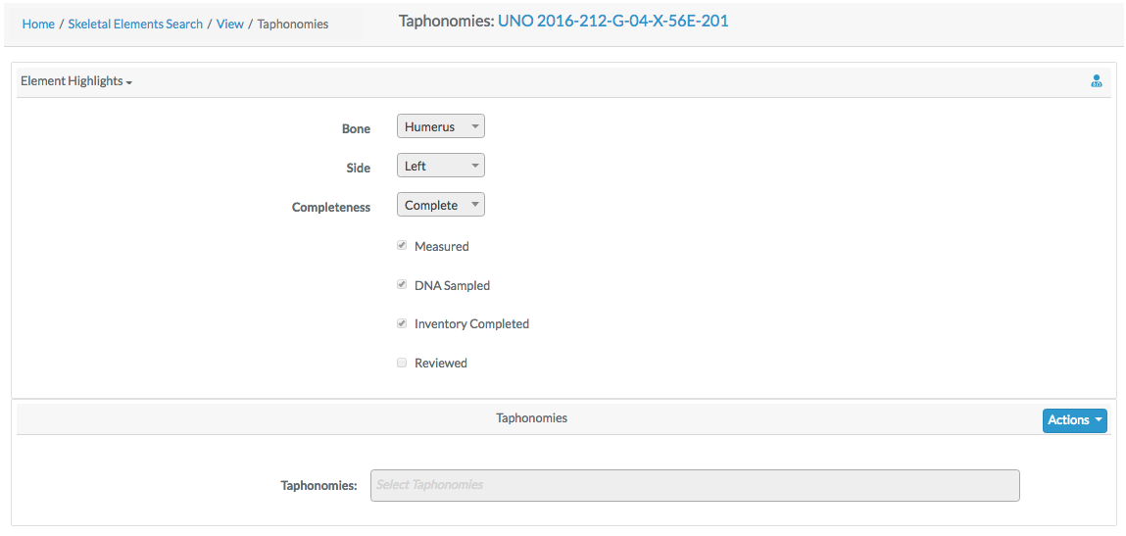Toggle the DNA Sampled checkbox
Image resolution: width=1126 pixels, height=536 pixels.
[x=402, y=284]
